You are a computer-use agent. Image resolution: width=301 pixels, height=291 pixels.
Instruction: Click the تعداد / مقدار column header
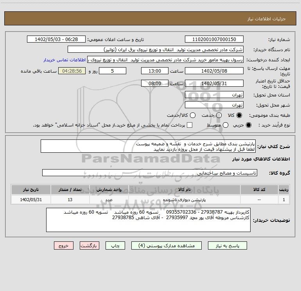pos(70,190)
